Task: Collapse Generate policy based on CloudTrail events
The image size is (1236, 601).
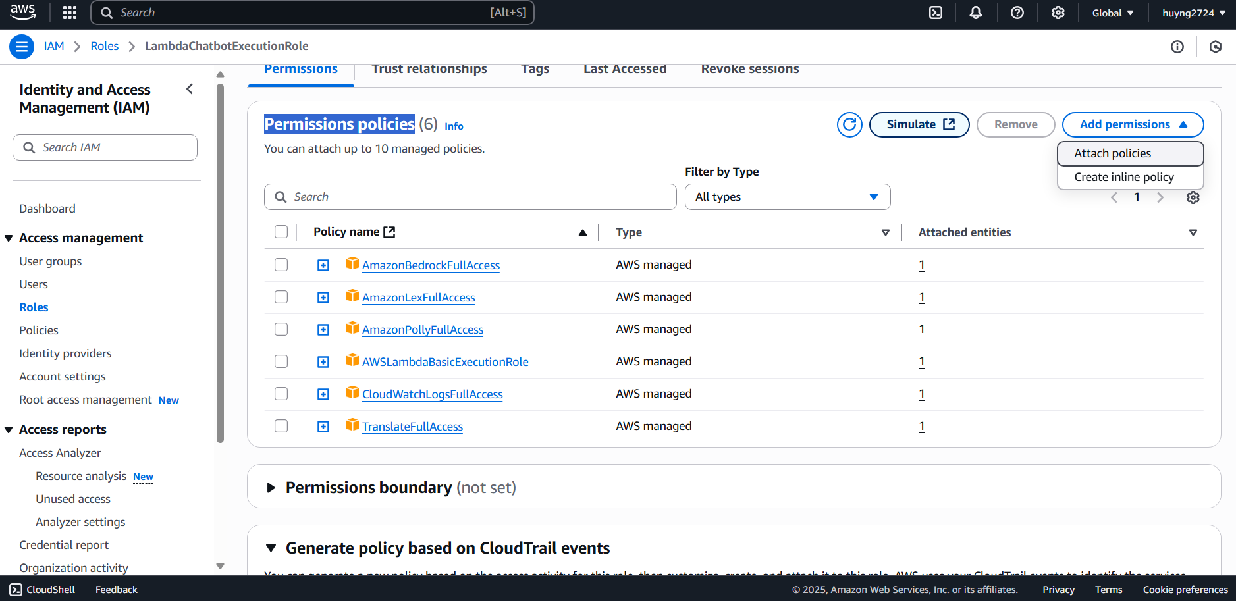Action: tap(271, 548)
